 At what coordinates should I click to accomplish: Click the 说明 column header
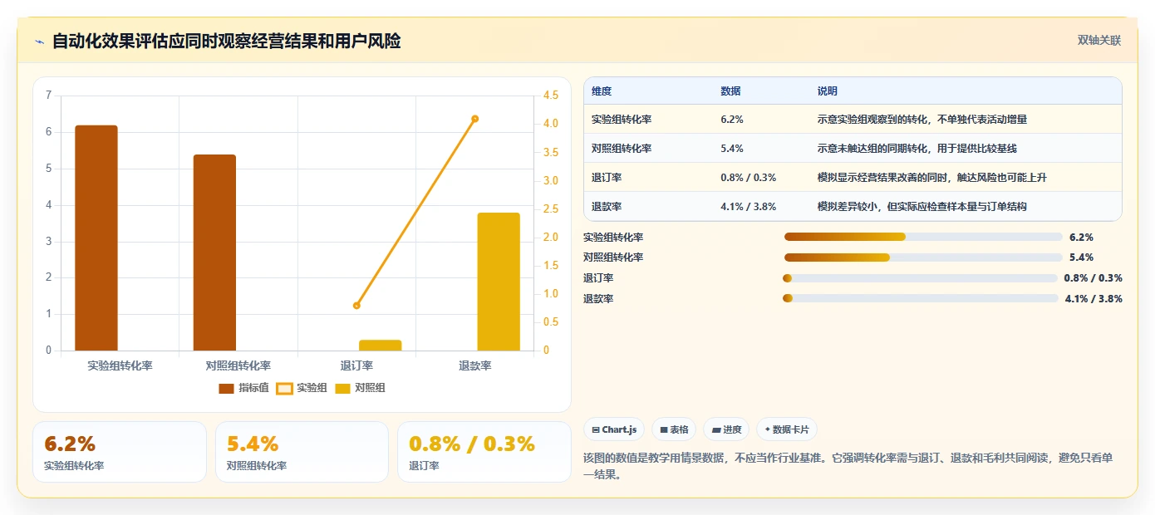point(828,91)
